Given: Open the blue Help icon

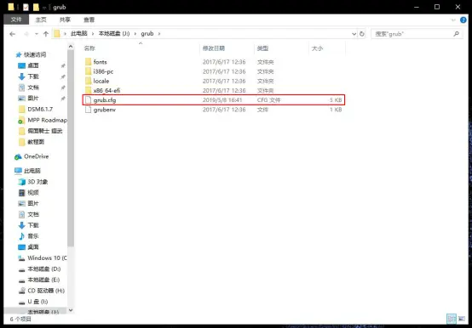Looking at the screenshot, I should pyautogui.click(x=463, y=20).
